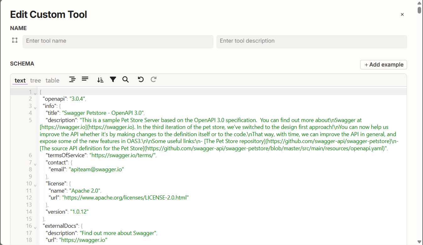This screenshot has width=423, height=245.
Task: Click the Enter tool description field
Action: coord(311,41)
